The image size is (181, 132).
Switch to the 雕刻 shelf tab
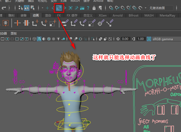[11, 15]
